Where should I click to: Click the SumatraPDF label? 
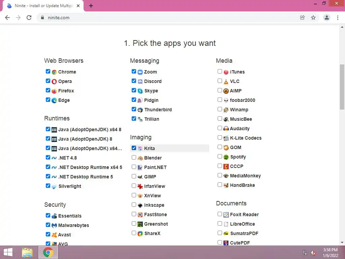(244, 233)
